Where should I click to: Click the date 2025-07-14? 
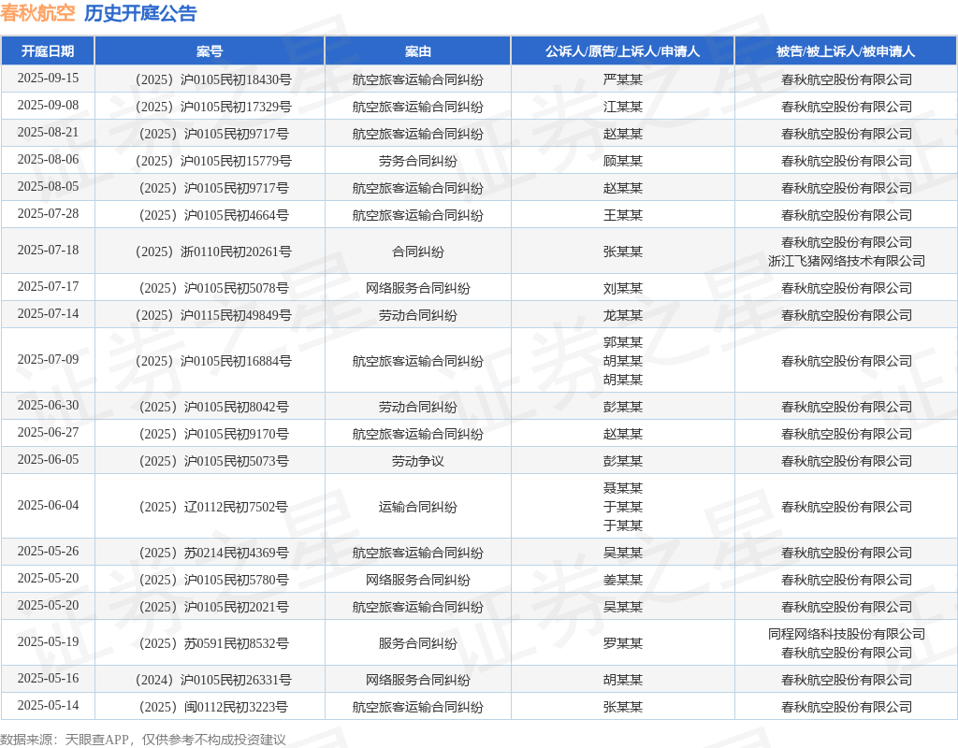coord(49,314)
